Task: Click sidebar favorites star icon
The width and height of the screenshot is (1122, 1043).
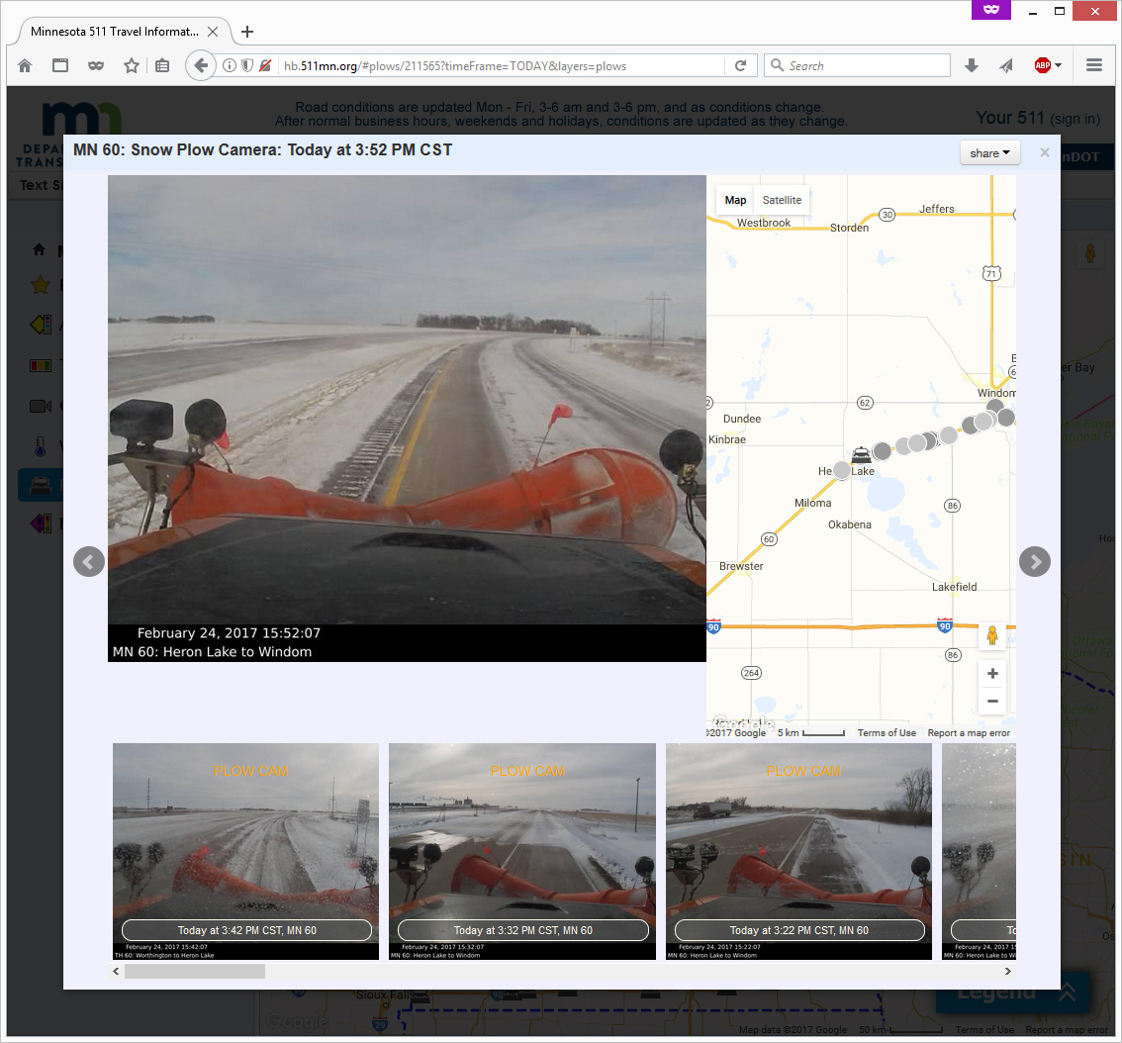Action: 40,285
